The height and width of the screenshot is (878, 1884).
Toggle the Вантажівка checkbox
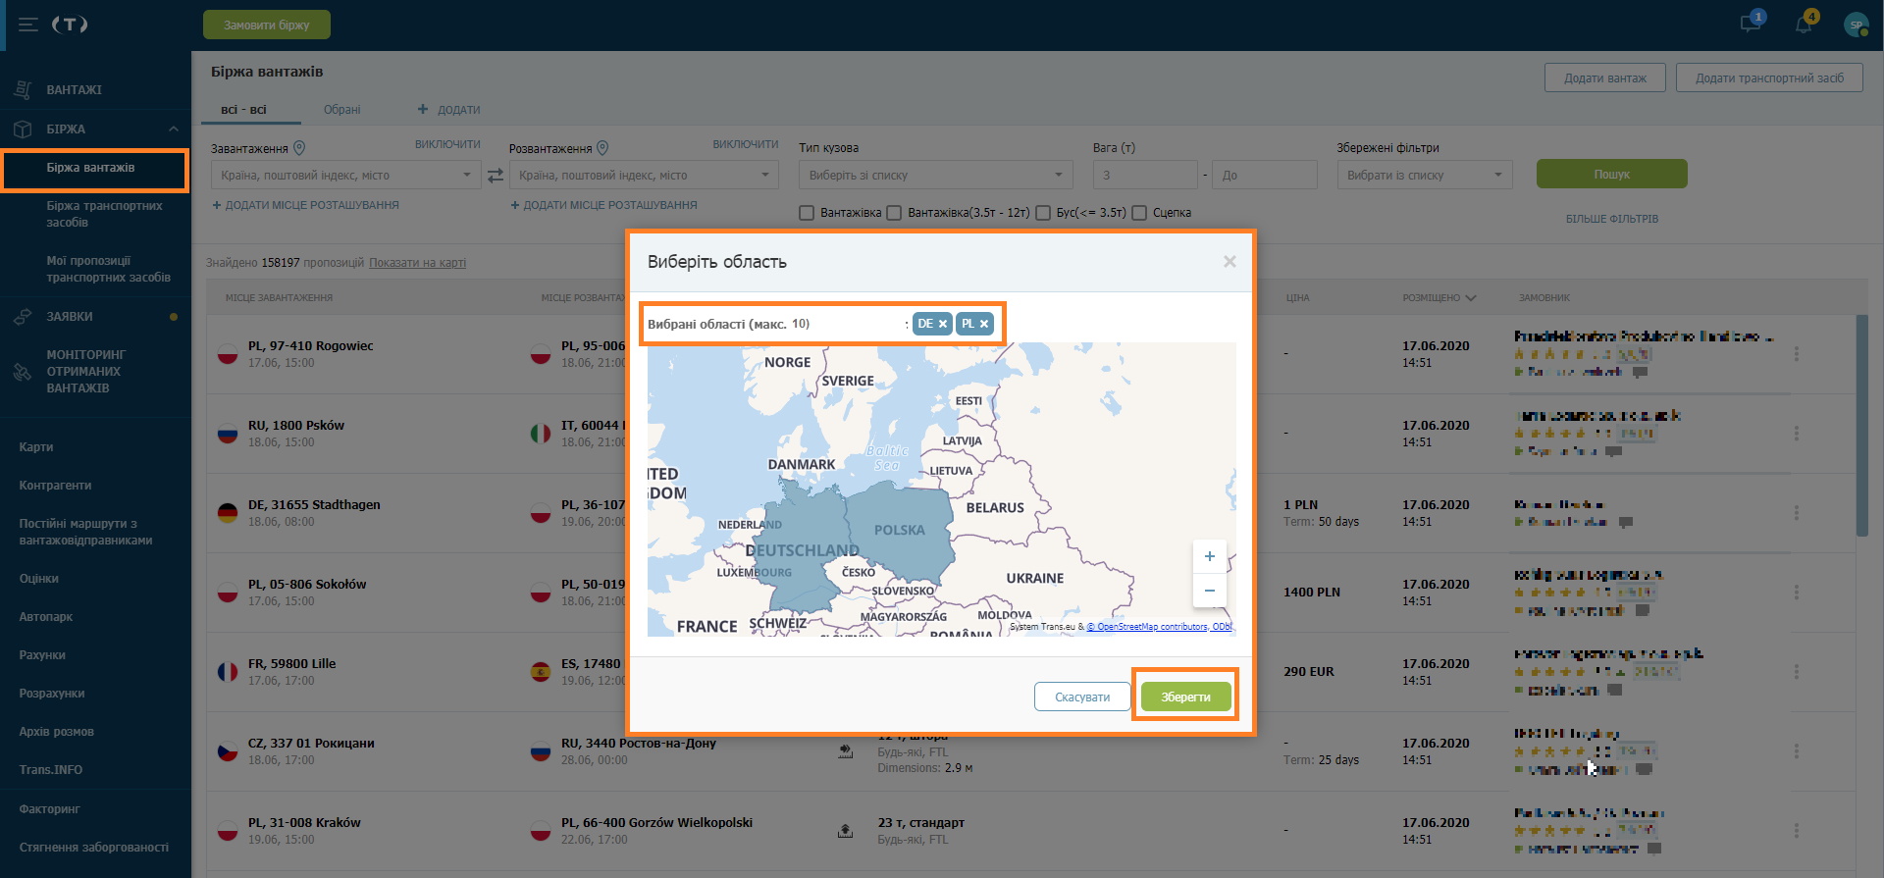[807, 213]
